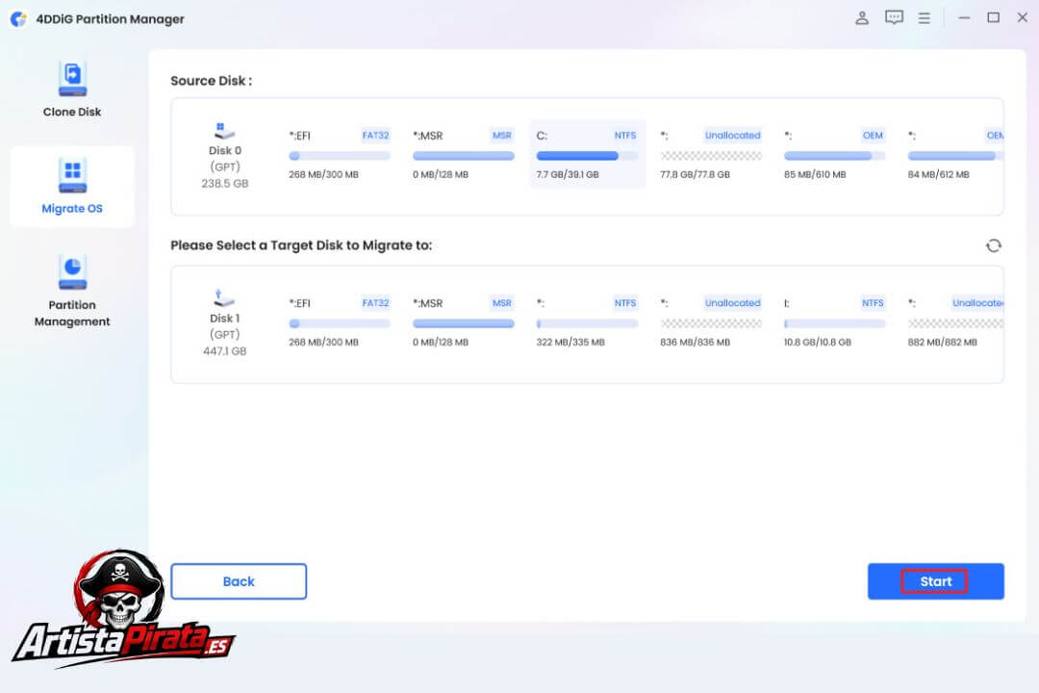The height and width of the screenshot is (693, 1039).
Task: Click the Start button
Action: (x=936, y=581)
